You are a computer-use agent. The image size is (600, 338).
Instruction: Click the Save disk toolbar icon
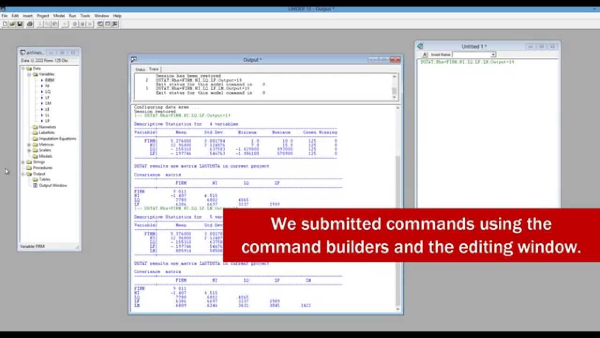click(x=20, y=24)
